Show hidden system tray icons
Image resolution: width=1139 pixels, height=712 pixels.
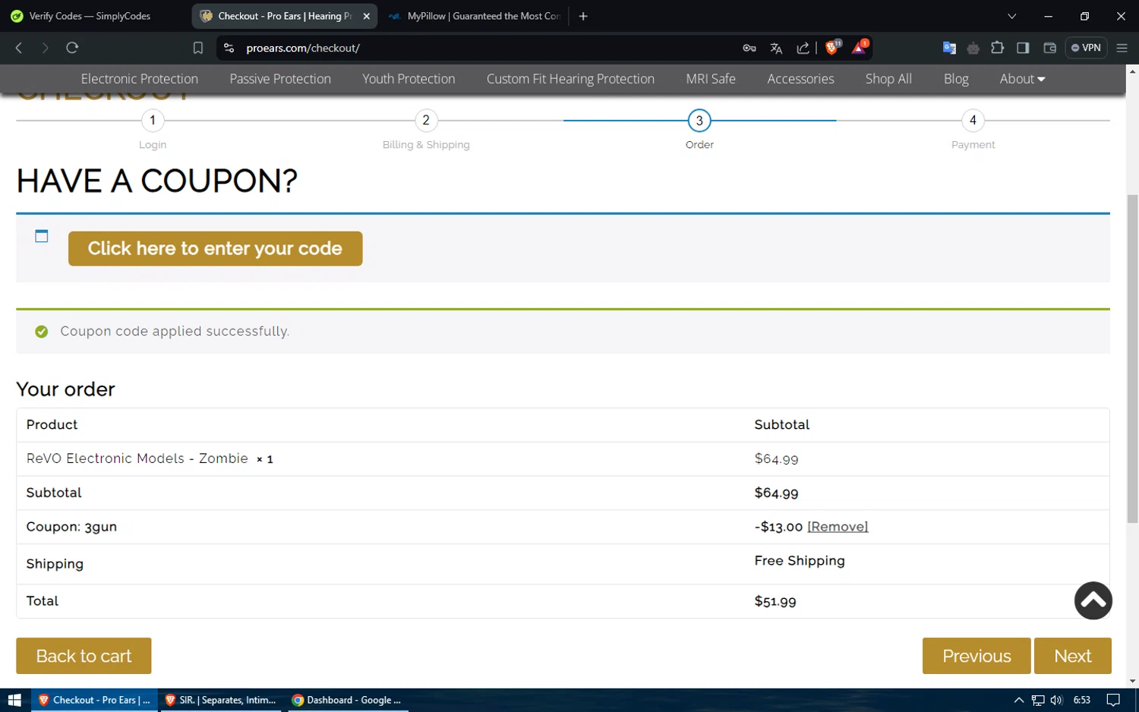pos(1019,700)
